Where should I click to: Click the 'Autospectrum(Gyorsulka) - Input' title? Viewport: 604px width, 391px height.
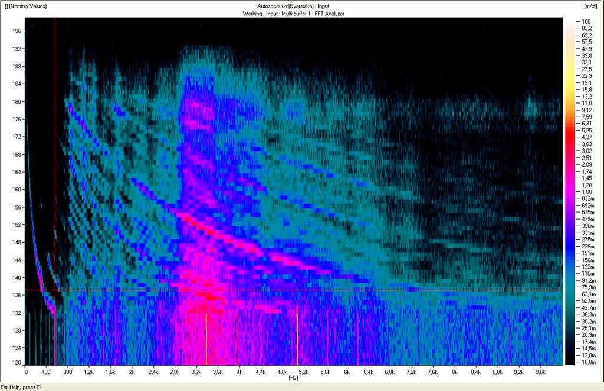(x=293, y=6)
